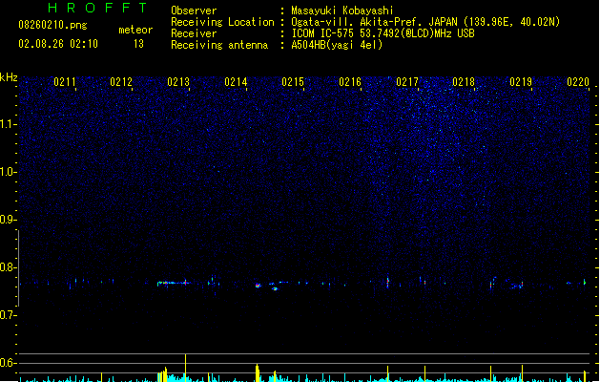Click the Observer field label
Image resolution: width=600 pixels, height=382 pixels.
click(x=194, y=11)
